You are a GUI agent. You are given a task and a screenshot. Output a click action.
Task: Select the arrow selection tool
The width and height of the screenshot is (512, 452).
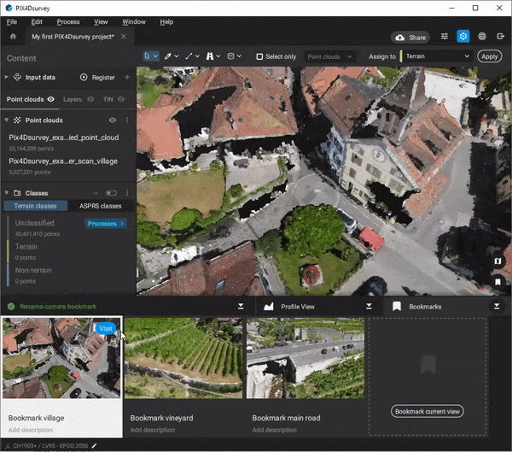pyautogui.click(x=147, y=56)
